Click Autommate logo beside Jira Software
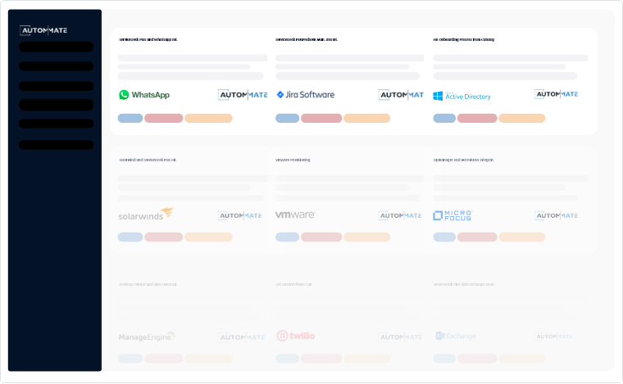This screenshot has height=384, width=623. (x=401, y=95)
